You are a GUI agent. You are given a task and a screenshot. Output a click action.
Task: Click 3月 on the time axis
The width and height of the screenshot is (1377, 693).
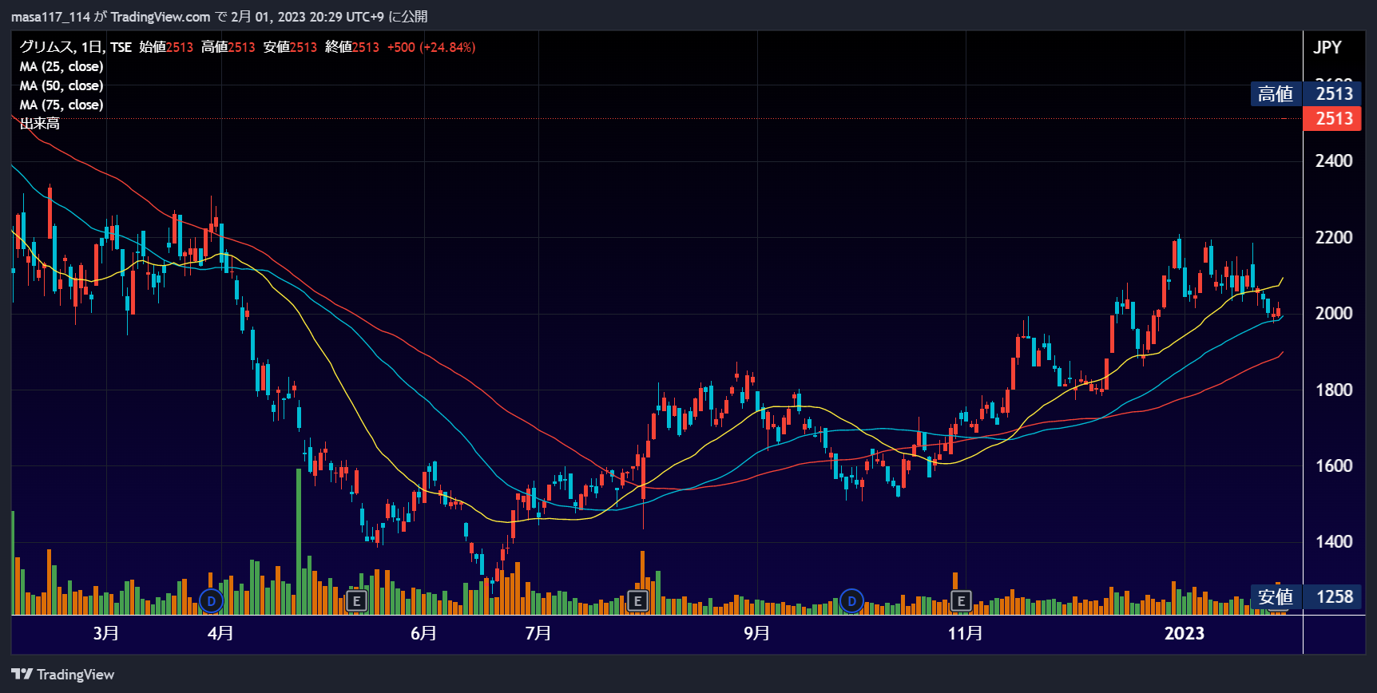click(106, 633)
